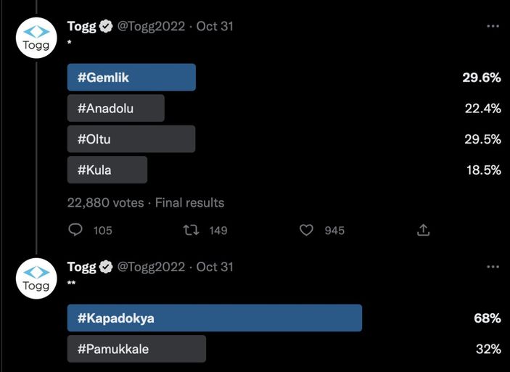510x372 pixels.
Task: Click verified badge on second Togg tweet
Action: (x=106, y=267)
